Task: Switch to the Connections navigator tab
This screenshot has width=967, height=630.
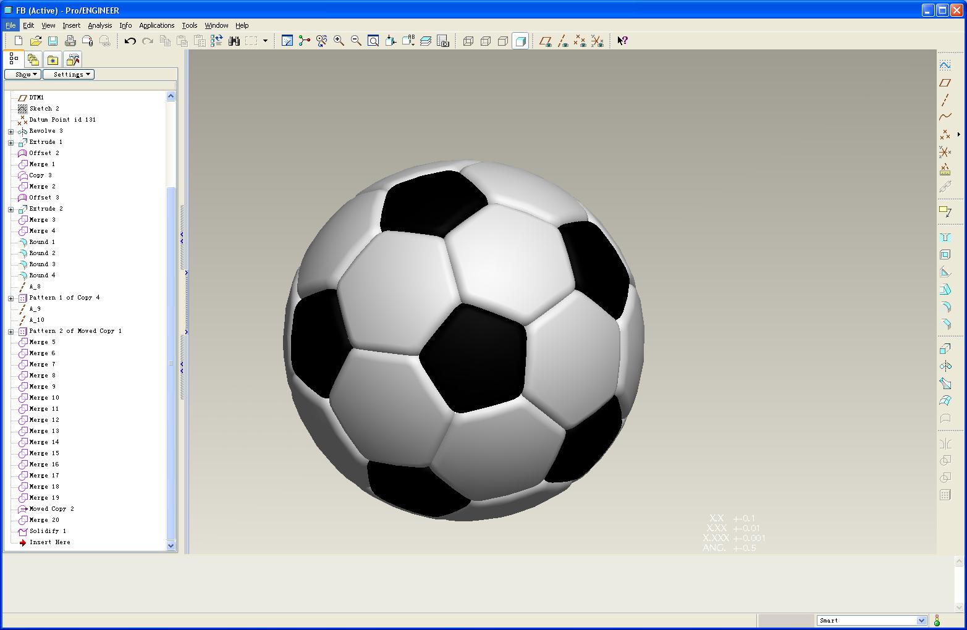Action: click(x=73, y=59)
